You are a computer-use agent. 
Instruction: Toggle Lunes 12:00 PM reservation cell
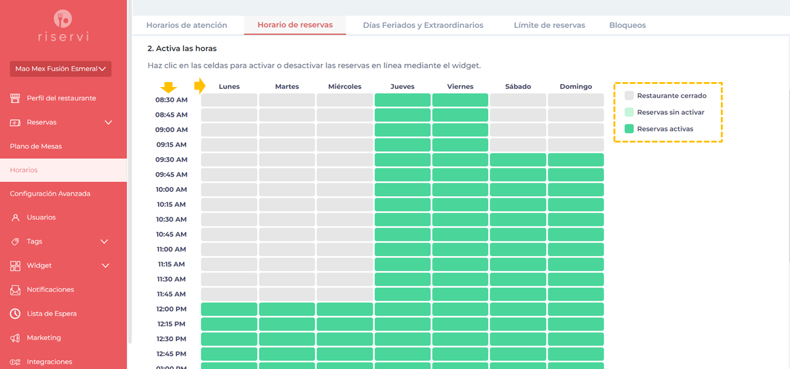[229, 309]
